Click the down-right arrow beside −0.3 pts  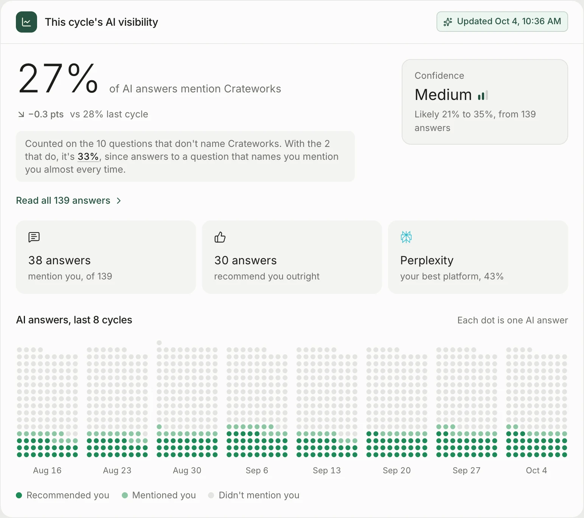[x=21, y=114]
